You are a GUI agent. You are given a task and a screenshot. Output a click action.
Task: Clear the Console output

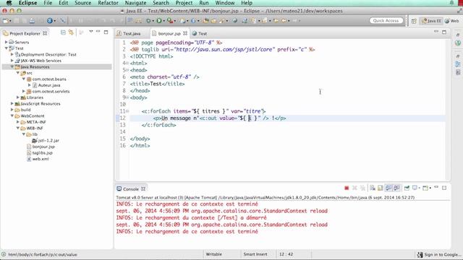(x=373, y=188)
